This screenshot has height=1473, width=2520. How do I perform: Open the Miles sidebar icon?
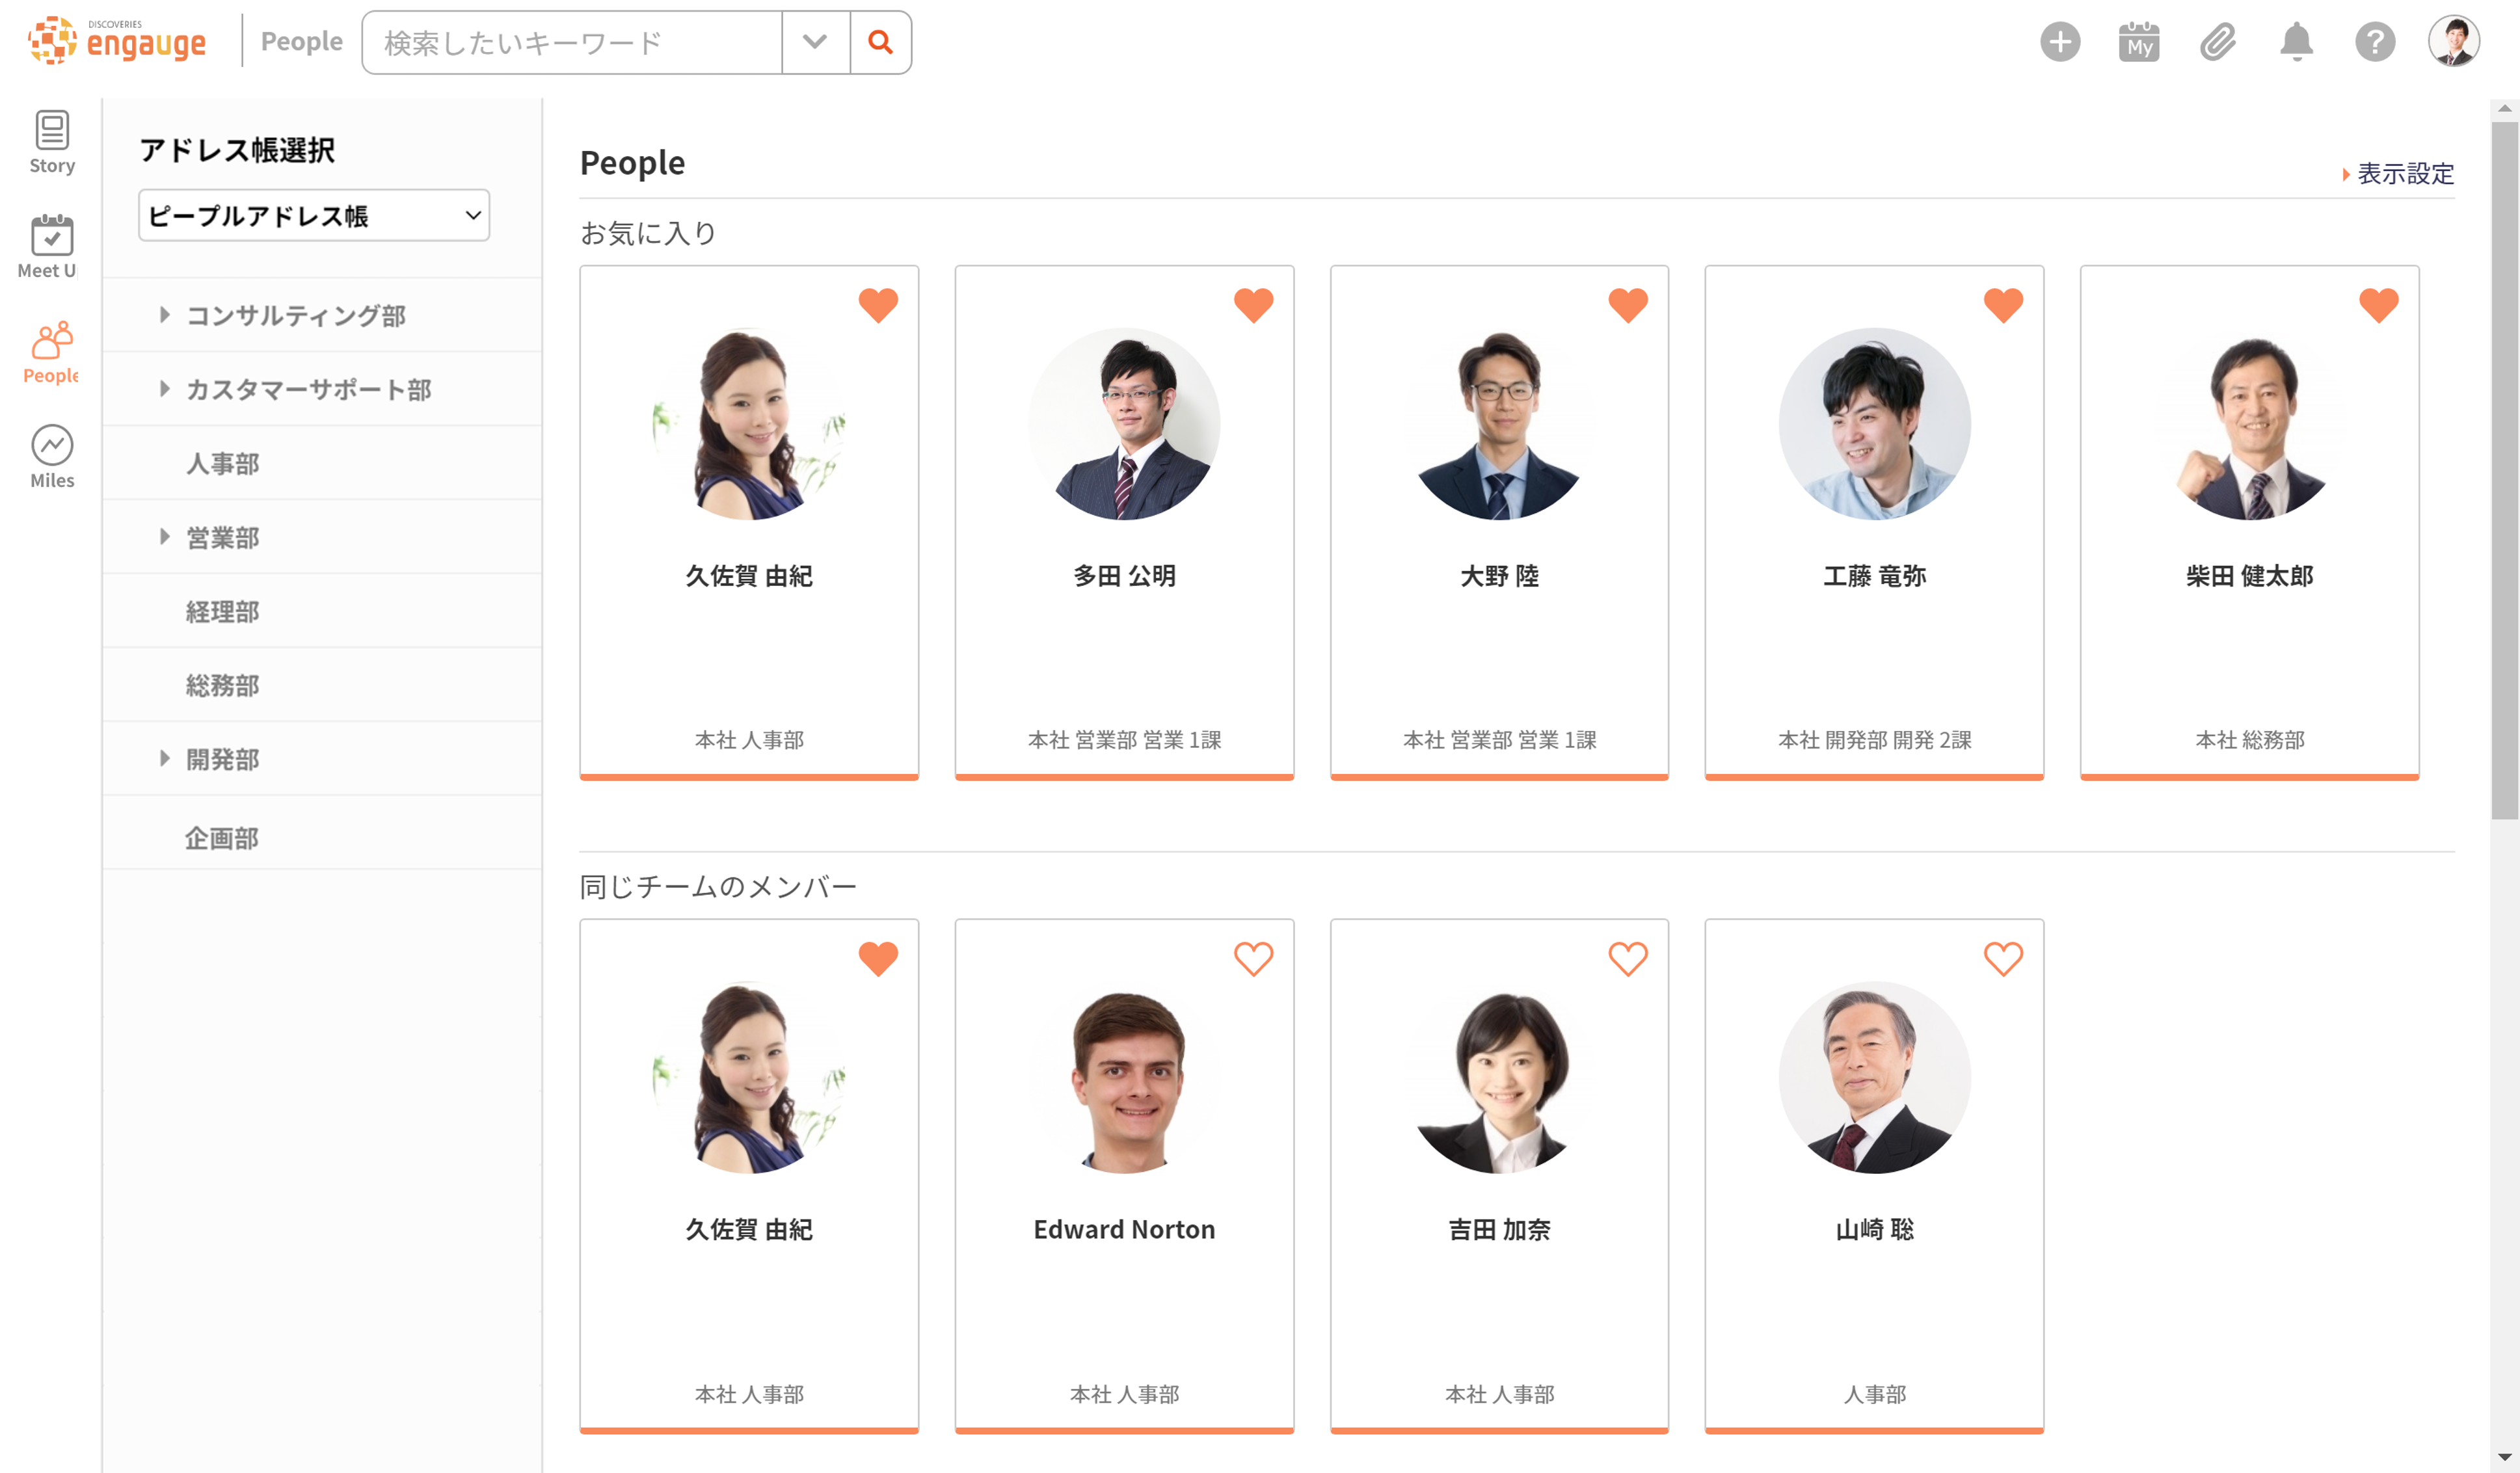52,456
